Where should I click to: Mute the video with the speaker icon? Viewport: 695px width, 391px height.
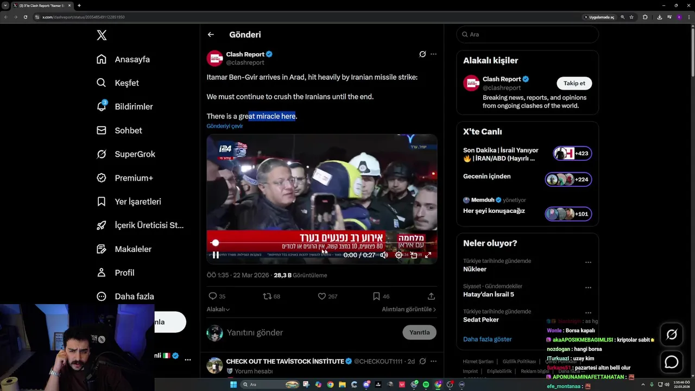pyautogui.click(x=384, y=255)
